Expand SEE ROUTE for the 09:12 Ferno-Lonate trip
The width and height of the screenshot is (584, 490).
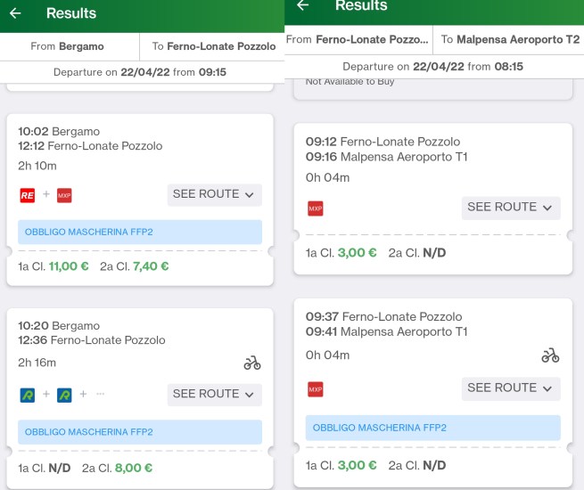[511, 208]
